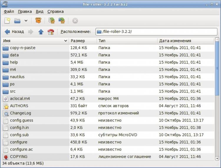The width and height of the screenshot is (221, 168).
Task: Select the COPYING license file
Action: point(19,157)
